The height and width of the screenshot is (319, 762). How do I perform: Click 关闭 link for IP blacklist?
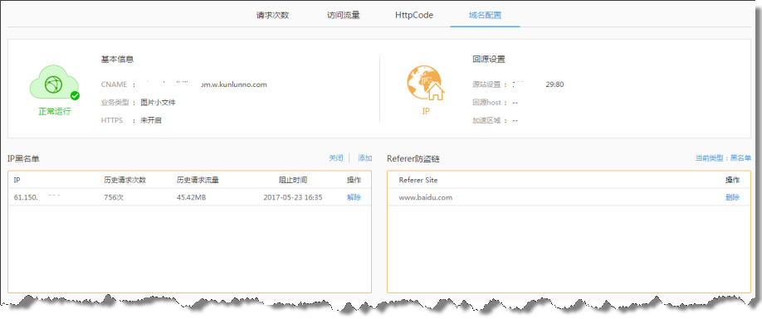(336, 158)
